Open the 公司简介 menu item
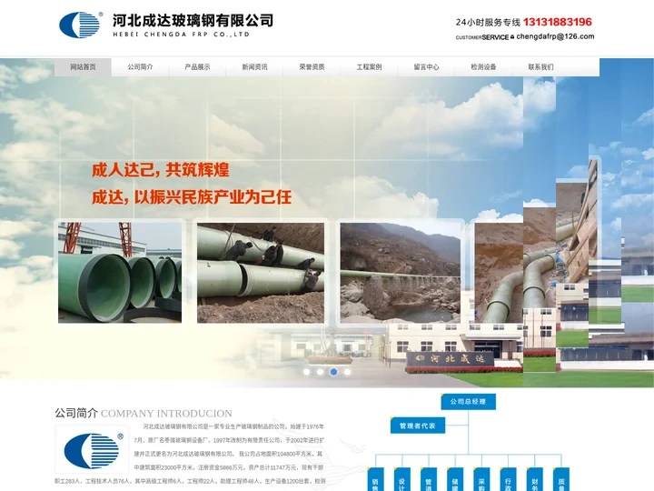The width and height of the screenshot is (654, 491). pos(140,66)
